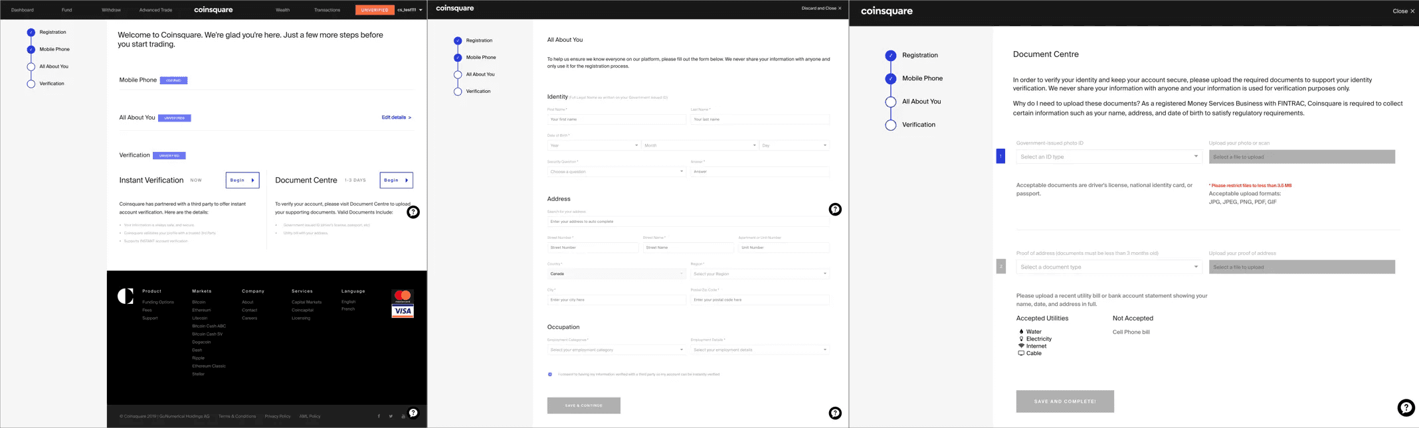Open the Select an ID type dropdown
The height and width of the screenshot is (428, 1419).
1109,157
